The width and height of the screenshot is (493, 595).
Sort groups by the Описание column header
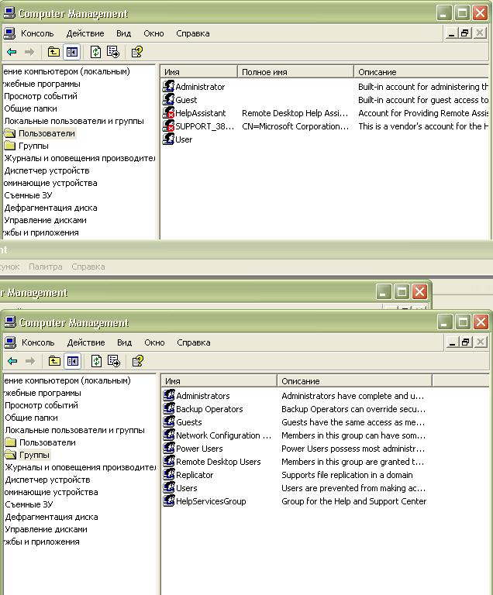click(353, 381)
